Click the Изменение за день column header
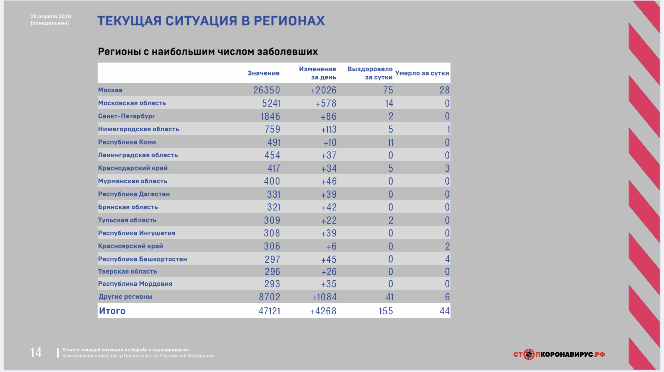Image resolution: width=664 pixels, height=372 pixels. click(x=317, y=73)
